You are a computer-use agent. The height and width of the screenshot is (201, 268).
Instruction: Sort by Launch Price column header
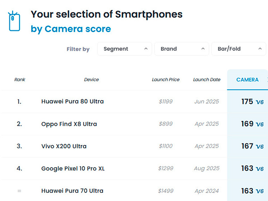click(x=165, y=80)
